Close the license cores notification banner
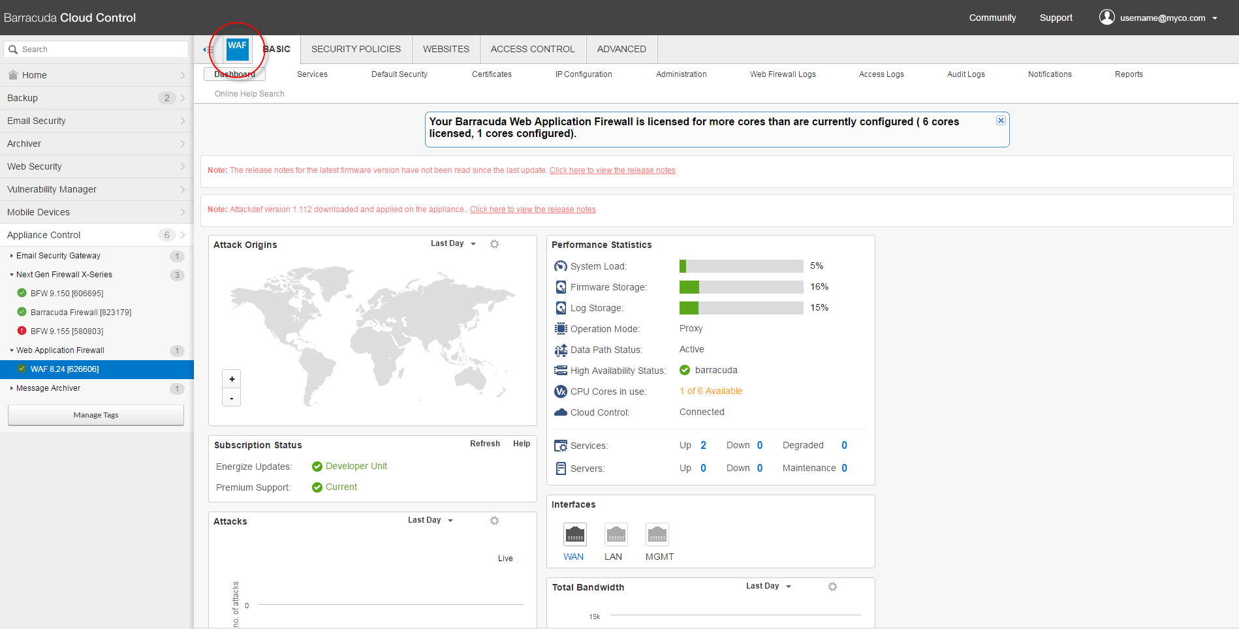Viewport: 1239px width, 629px height. pyautogui.click(x=1001, y=121)
